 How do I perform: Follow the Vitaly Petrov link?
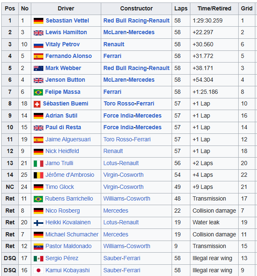(62, 44)
